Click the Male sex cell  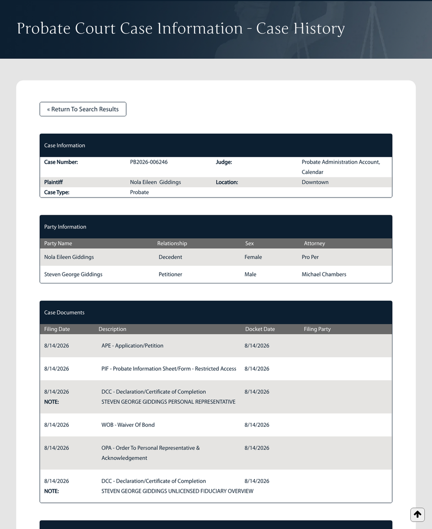(x=250, y=274)
